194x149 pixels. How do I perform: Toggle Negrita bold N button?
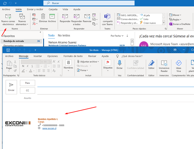tap(23, 66)
